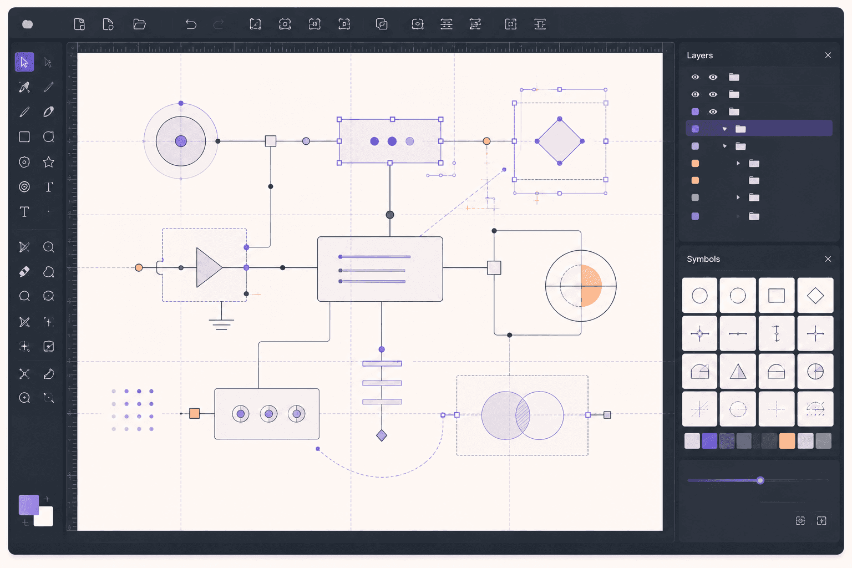Expand the first orange-tagged layer folder

[x=738, y=163]
